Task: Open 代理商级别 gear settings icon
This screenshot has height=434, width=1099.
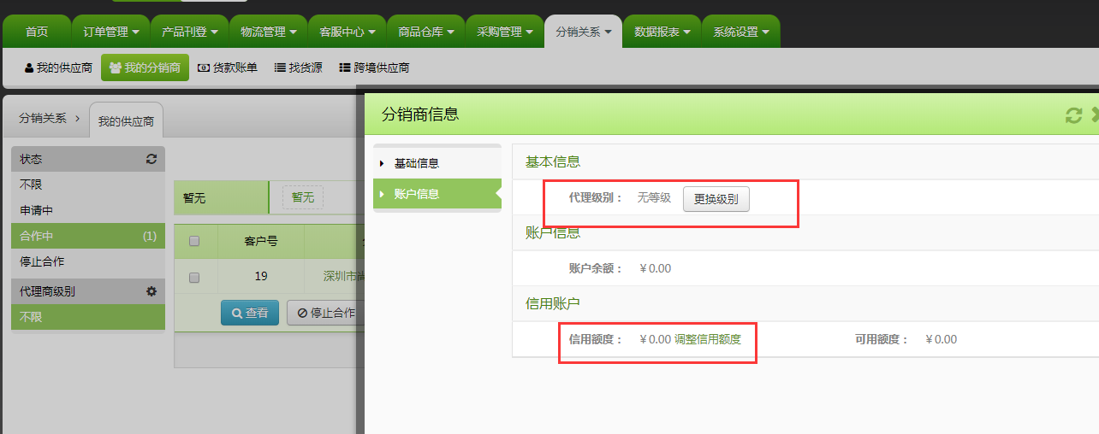Action: coord(151,291)
